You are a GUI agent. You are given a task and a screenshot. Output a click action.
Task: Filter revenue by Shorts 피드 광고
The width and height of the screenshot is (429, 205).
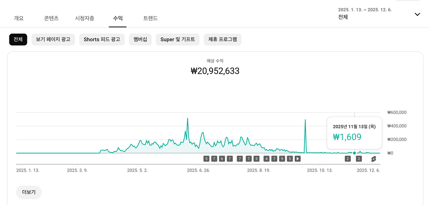tap(102, 39)
